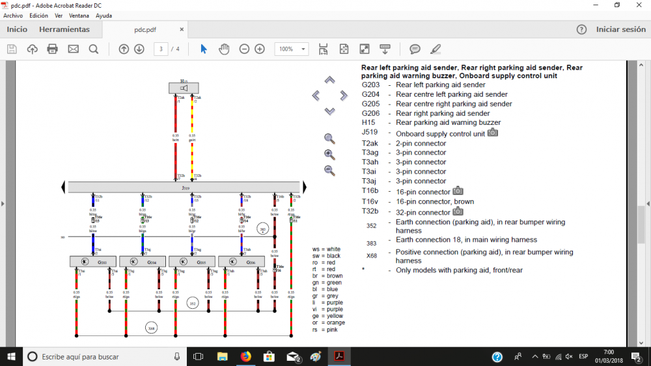This screenshot has height=366, width=651.
Task: Click the taskbar volume icon
Action: click(569, 356)
